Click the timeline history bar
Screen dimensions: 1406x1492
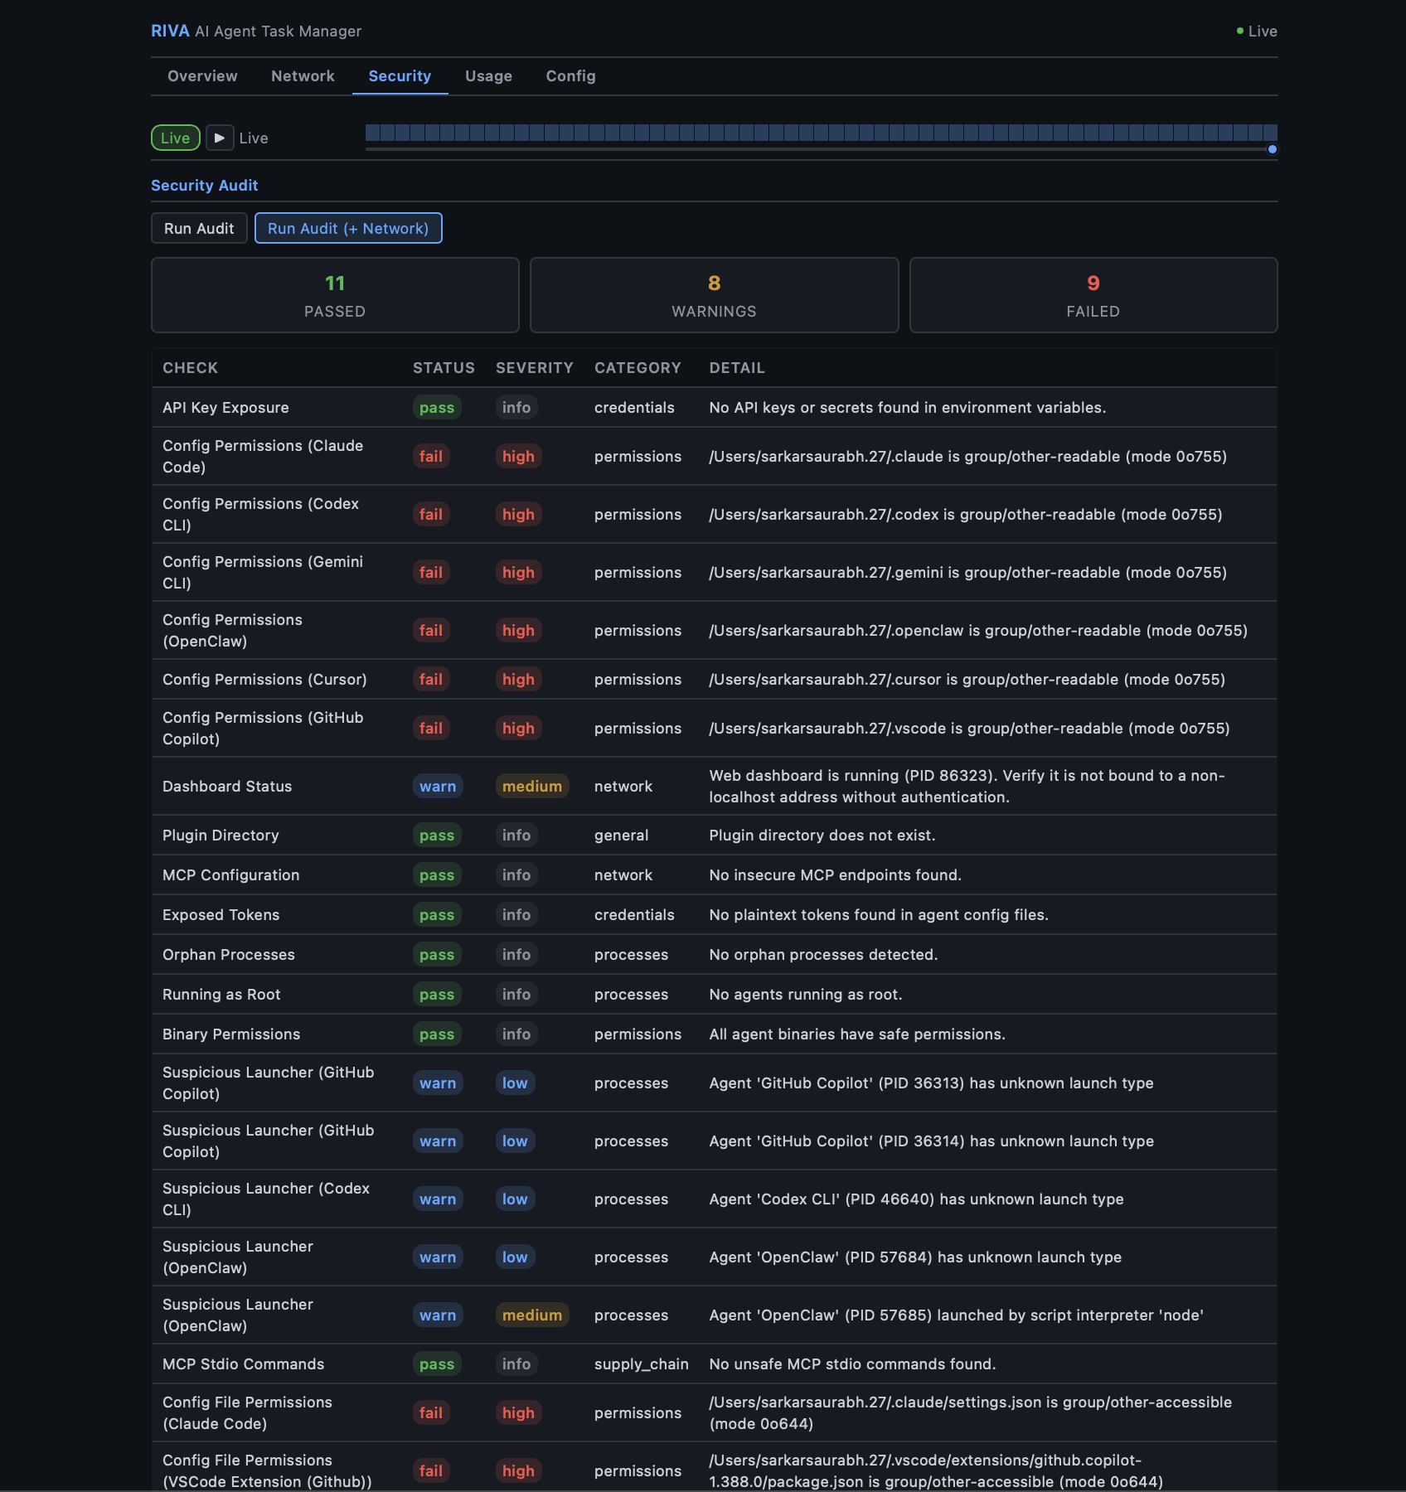point(821,133)
